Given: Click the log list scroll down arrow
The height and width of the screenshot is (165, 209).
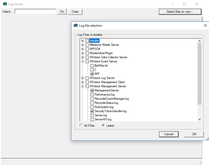Looking at the screenshot, I should (x=199, y=119).
